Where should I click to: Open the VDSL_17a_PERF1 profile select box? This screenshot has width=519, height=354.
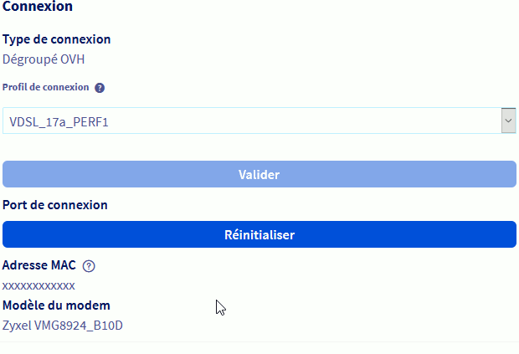click(x=251, y=121)
